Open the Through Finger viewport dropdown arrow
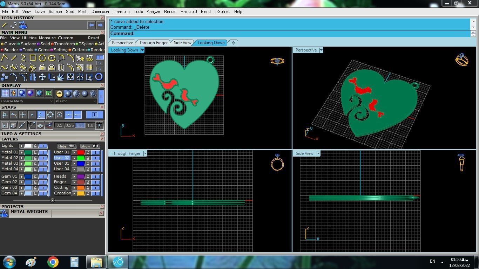This screenshot has width=479, height=269. pyautogui.click(x=145, y=153)
